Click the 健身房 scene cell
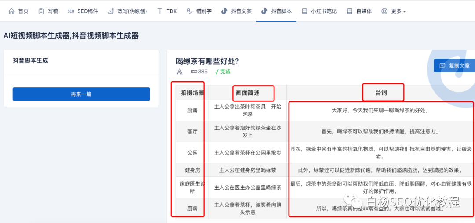 coord(192,170)
